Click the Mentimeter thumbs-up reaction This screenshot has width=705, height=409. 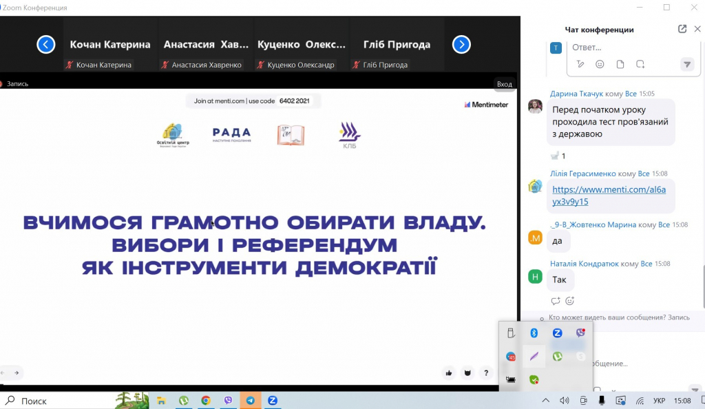[x=449, y=373]
